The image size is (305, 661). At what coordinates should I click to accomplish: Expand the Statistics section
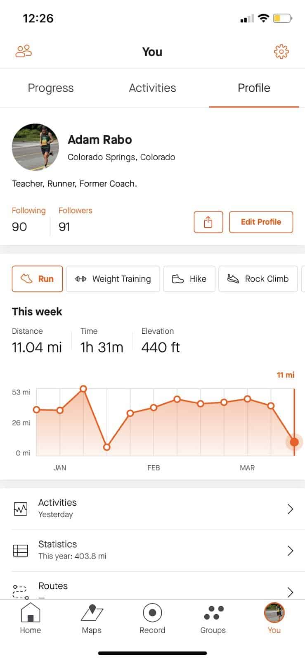click(x=290, y=550)
